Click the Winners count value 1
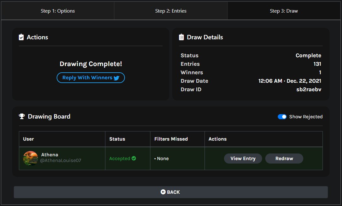This screenshot has height=206, width=342. (x=320, y=72)
